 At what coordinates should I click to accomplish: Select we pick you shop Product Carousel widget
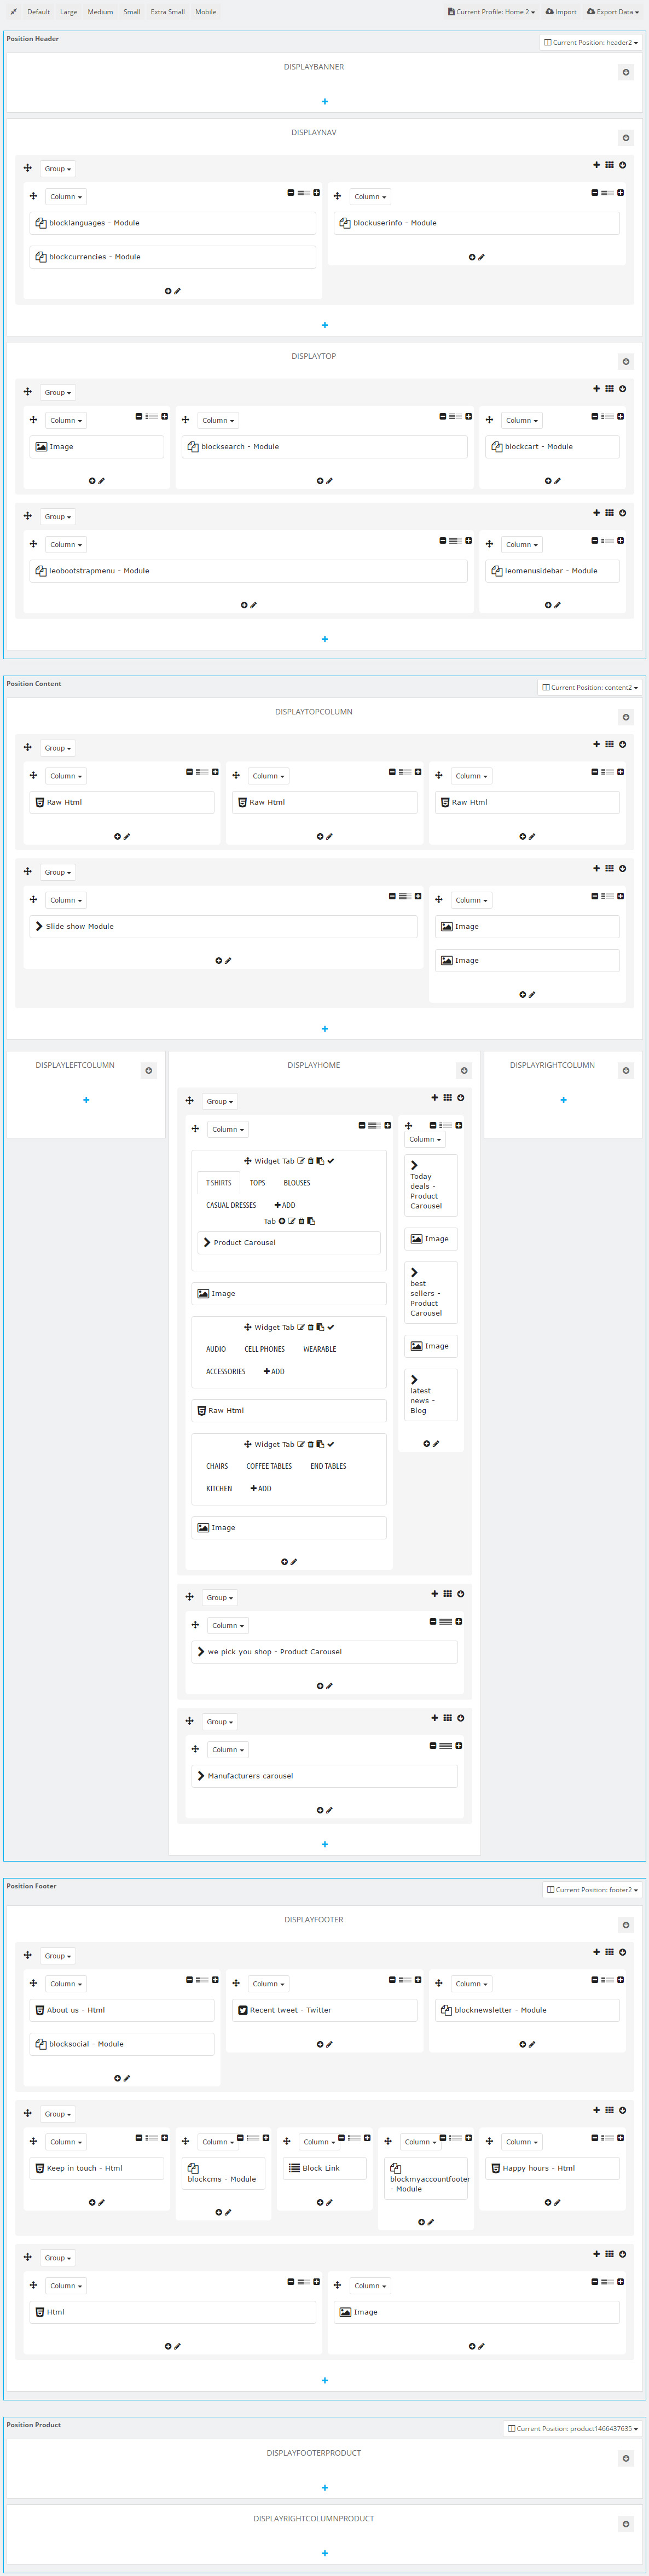pos(325,1652)
